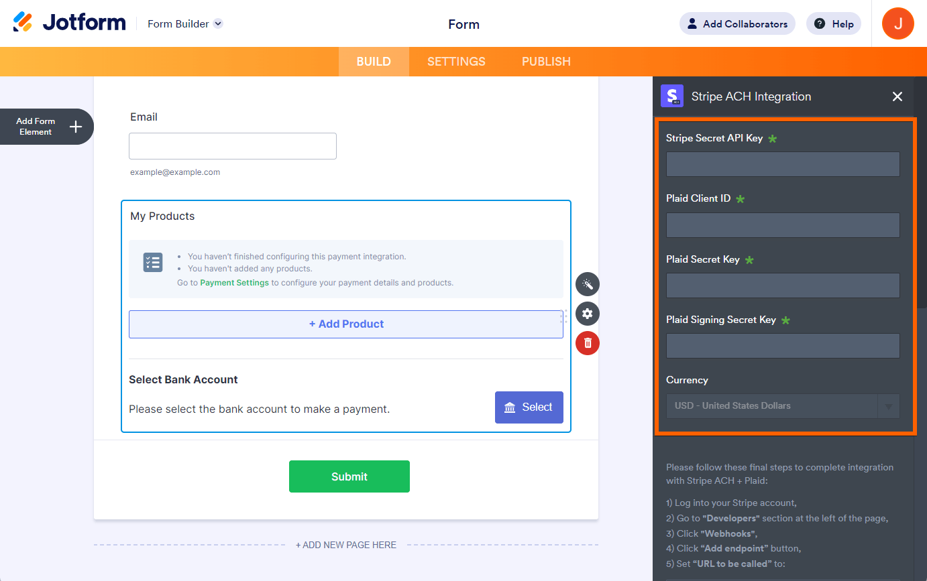Open the Currency dropdown
Viewport: 927px width, 581px height.
(783, 406)
